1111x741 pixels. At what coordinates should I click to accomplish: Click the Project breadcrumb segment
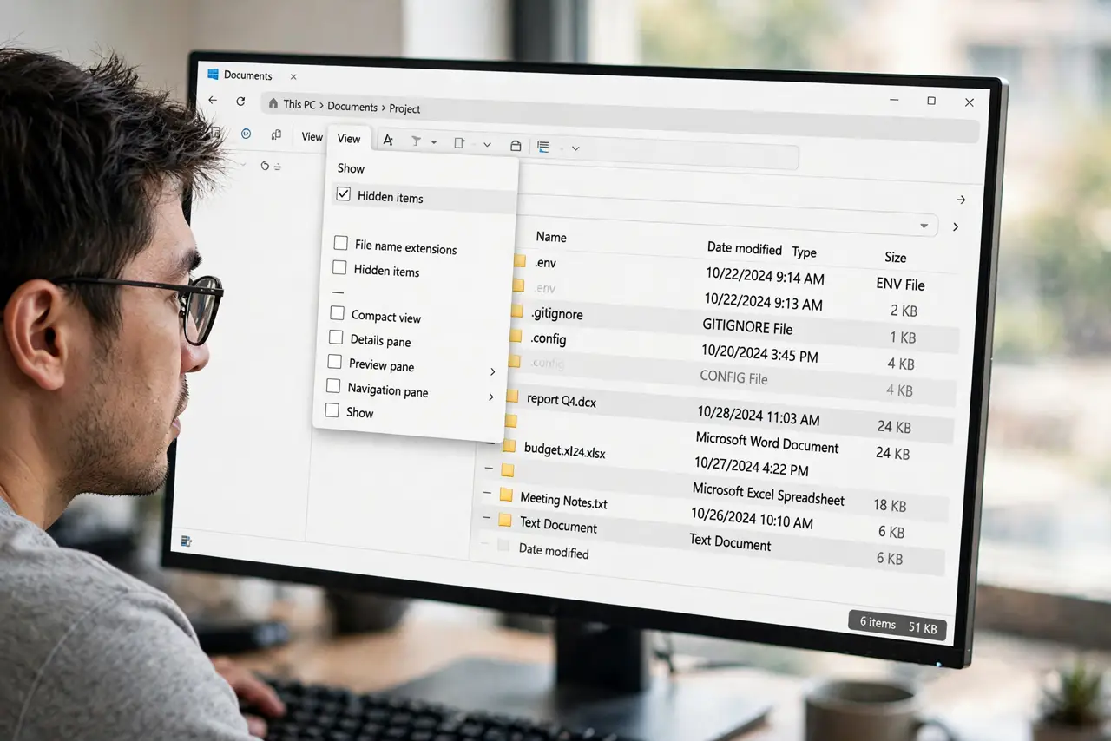click(x=404, y=108)
